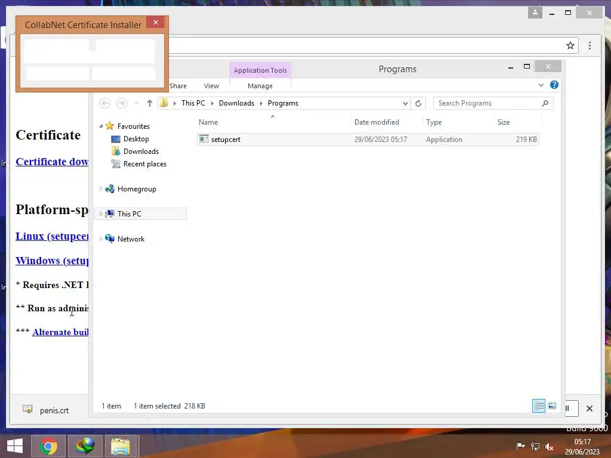Click Downloads in address breadcrumb

[236, 103]
